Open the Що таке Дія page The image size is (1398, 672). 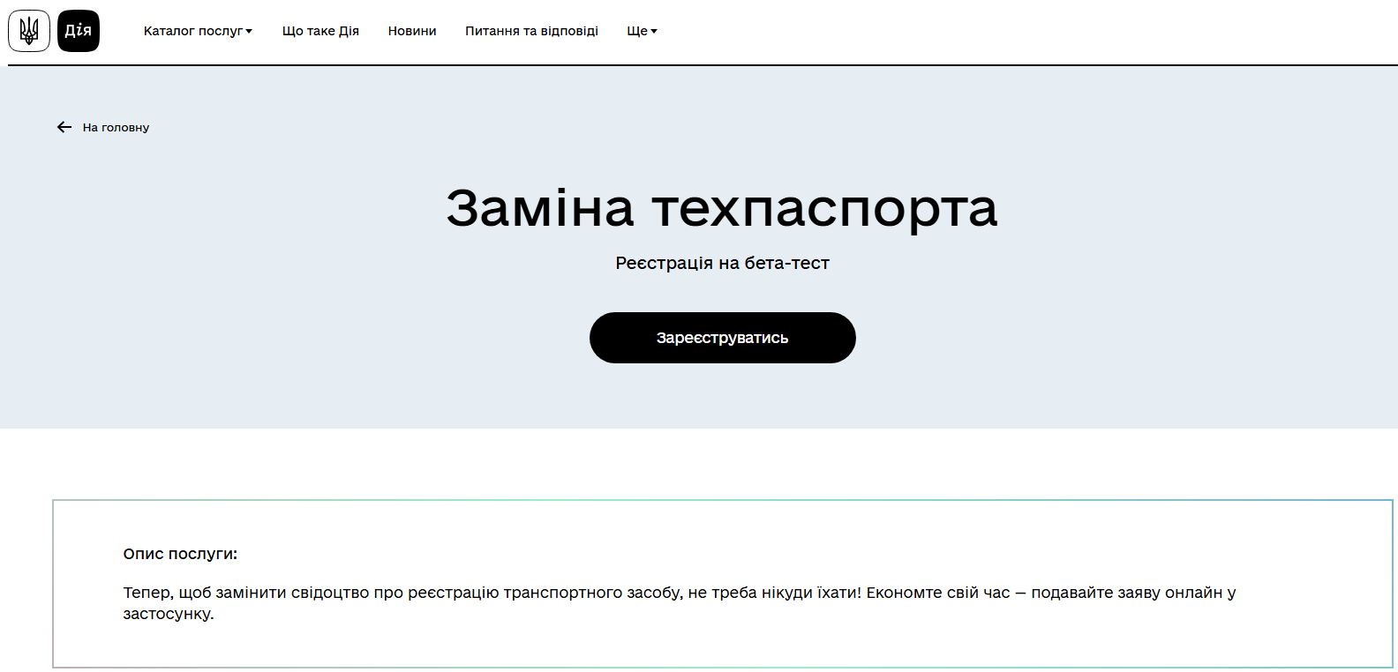coord(320,31)
